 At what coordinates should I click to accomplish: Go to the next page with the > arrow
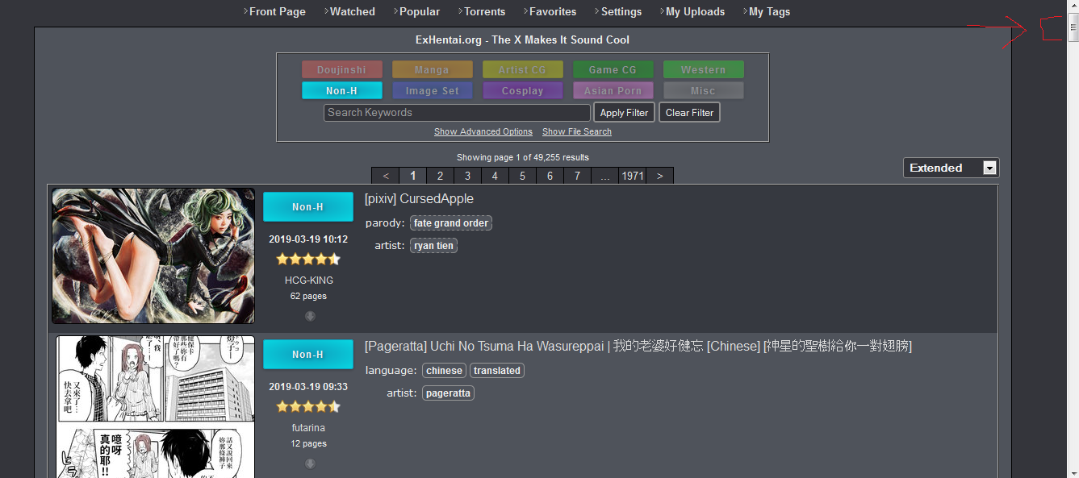point(660,176)
